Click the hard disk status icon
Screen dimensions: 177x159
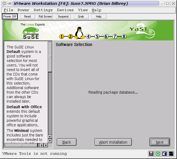165,154
